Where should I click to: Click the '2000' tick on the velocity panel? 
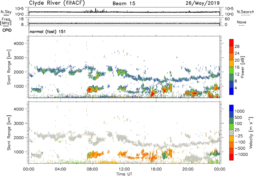coord(19,138)
